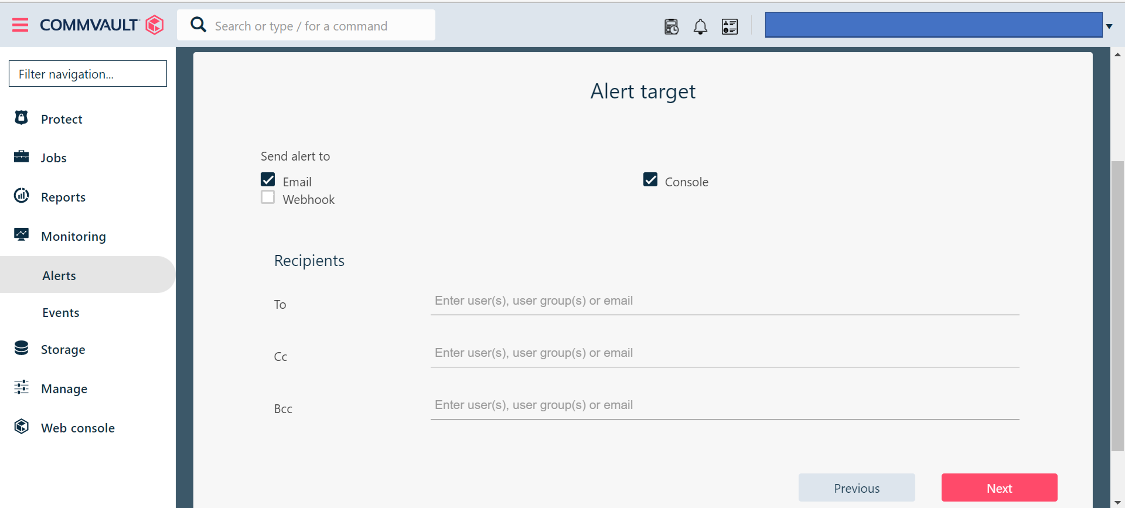Screen dimensions: 1125x508
Task: Uncheck the Email checkbox
Action: [x=268, y=179]
